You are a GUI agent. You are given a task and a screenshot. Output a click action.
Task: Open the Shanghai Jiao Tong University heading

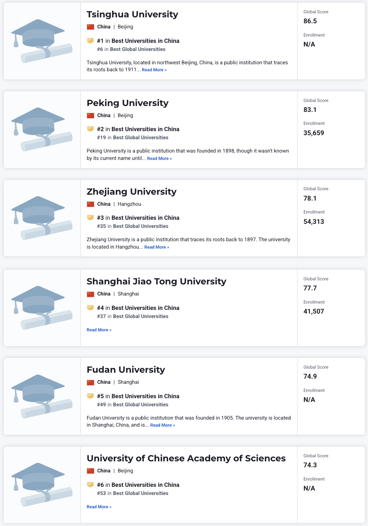pos(156,281)
